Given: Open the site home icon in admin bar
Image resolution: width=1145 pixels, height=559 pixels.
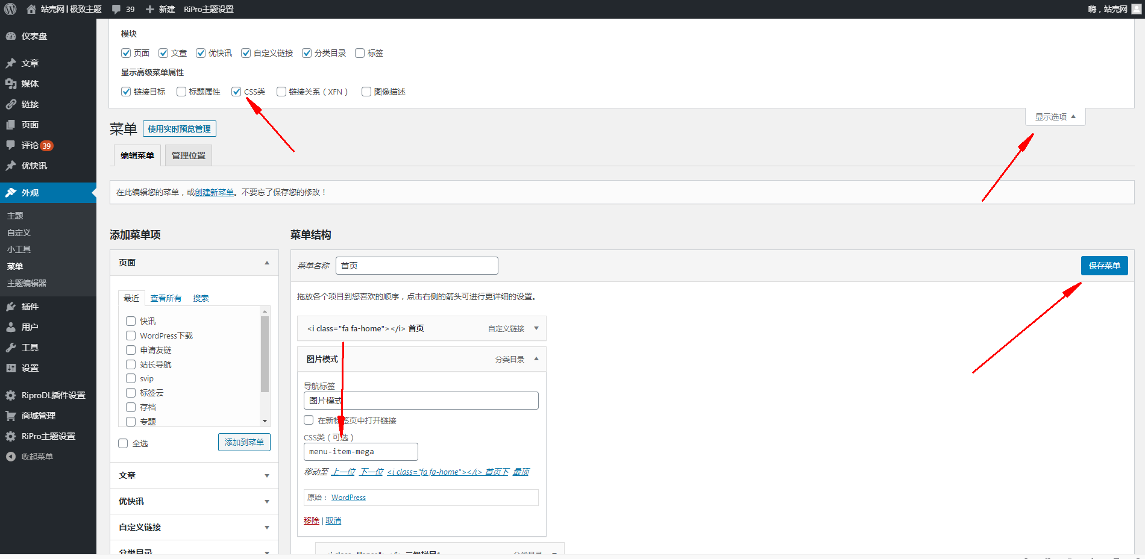Looking at the screenshot, I should (x=31, y=9).
